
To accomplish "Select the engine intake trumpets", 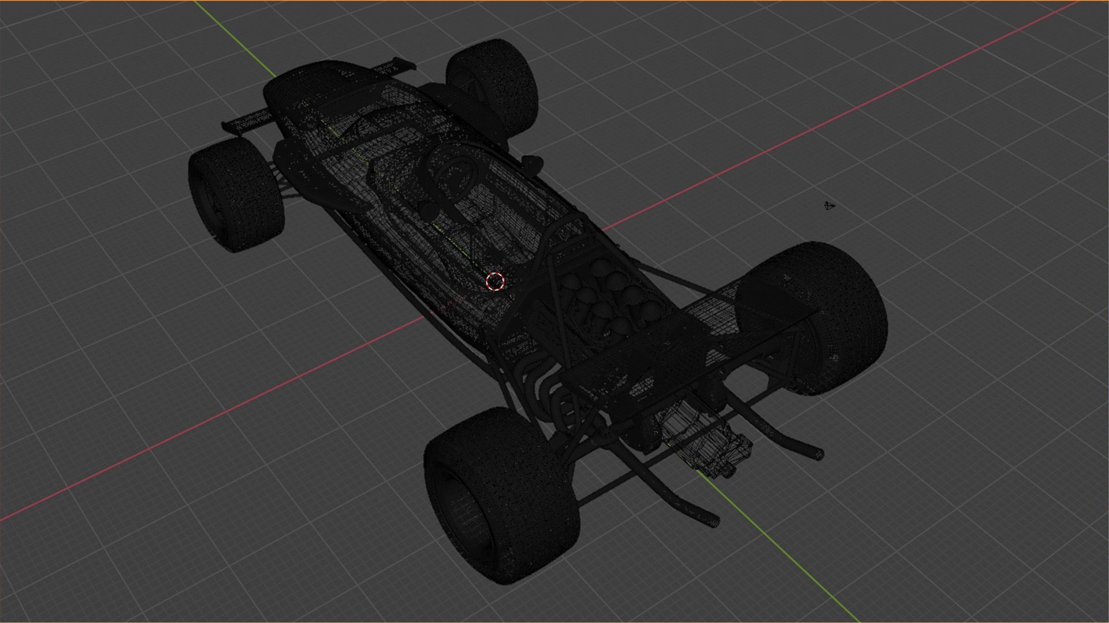I will pos(612,300).
